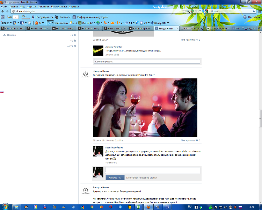Screen dimensions: 262x210
Task: Open the Информационные услуги dropdown
Action: pyautogui.click(x=93, y=17)
